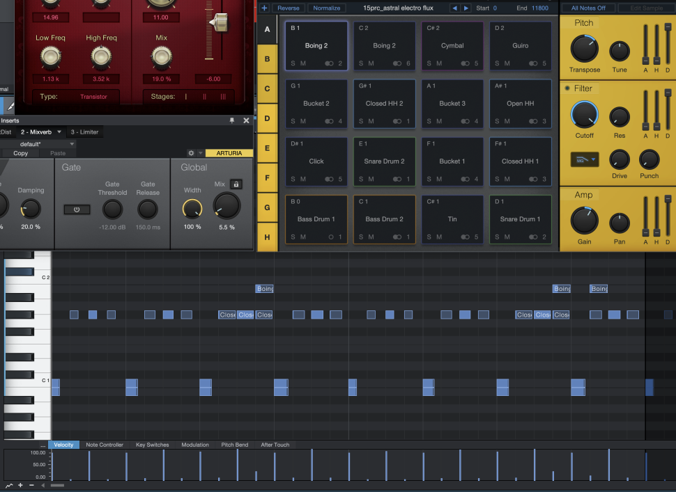This screenshot has width=676, height=492.
Task: Click the plus icon left of Reverse
Action: tap(264, 8)
